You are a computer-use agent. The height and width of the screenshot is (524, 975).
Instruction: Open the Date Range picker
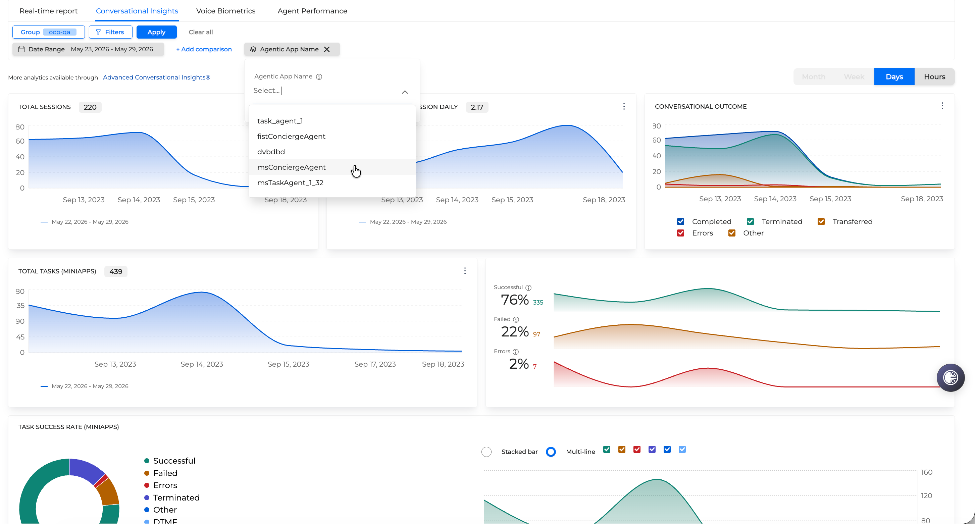tap(88, 49)
